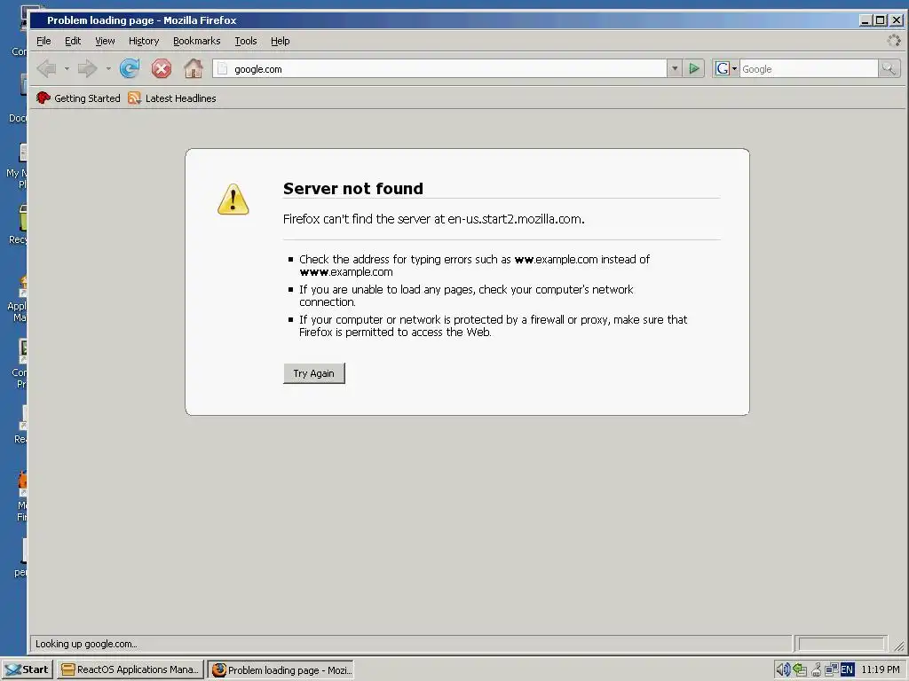The image size is (909, 681).
Task: Expand the address bar URL history dropdown
Action: point(675,69)
